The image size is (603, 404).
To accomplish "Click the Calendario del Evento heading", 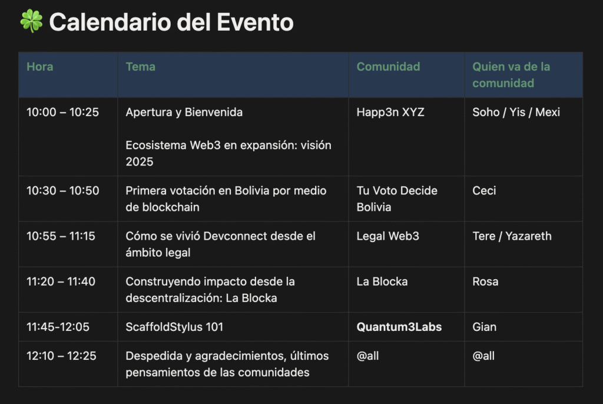I will [171, 22].
